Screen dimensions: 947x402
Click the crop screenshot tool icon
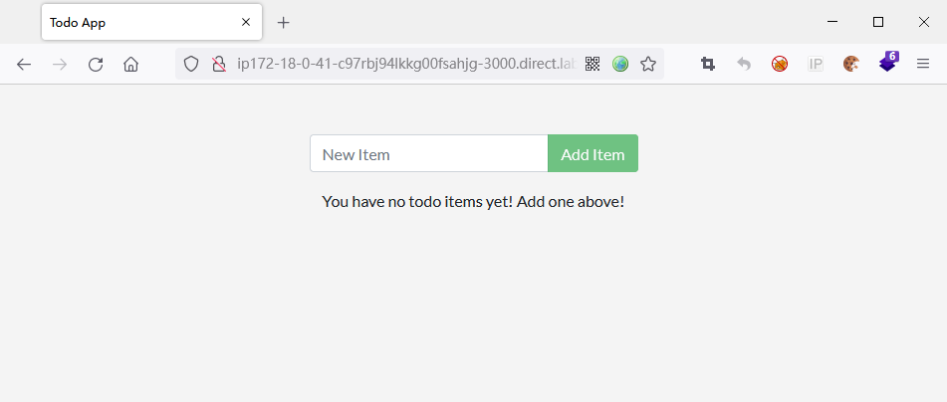pos(708,65)
